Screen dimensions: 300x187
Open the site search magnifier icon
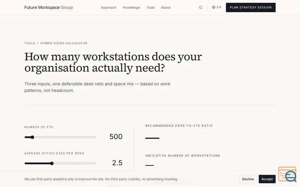(x=200, y=7)
